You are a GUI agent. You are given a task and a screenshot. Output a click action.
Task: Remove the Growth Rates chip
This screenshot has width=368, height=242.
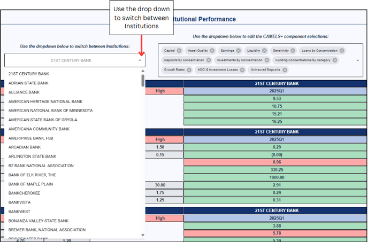189,69
